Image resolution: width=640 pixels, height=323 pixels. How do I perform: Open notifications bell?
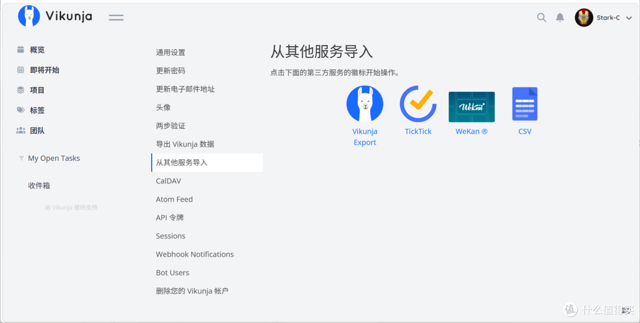[560, 18]
